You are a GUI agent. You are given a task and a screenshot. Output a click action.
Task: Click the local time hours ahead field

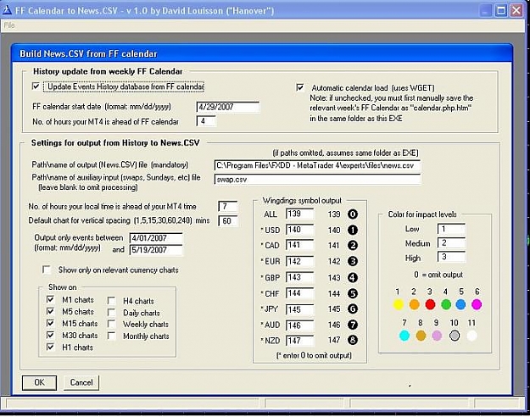pyautogui.click(x=228, y=206)
